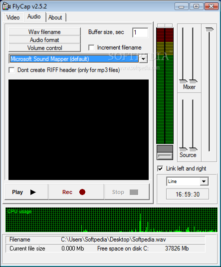This screenshot has height=267, width=221.
Task: Tick Dont create RIFF header checkbox
Action: [x=11, y=70]
